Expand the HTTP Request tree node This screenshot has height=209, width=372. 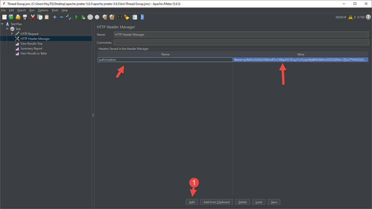click(12, 34)
